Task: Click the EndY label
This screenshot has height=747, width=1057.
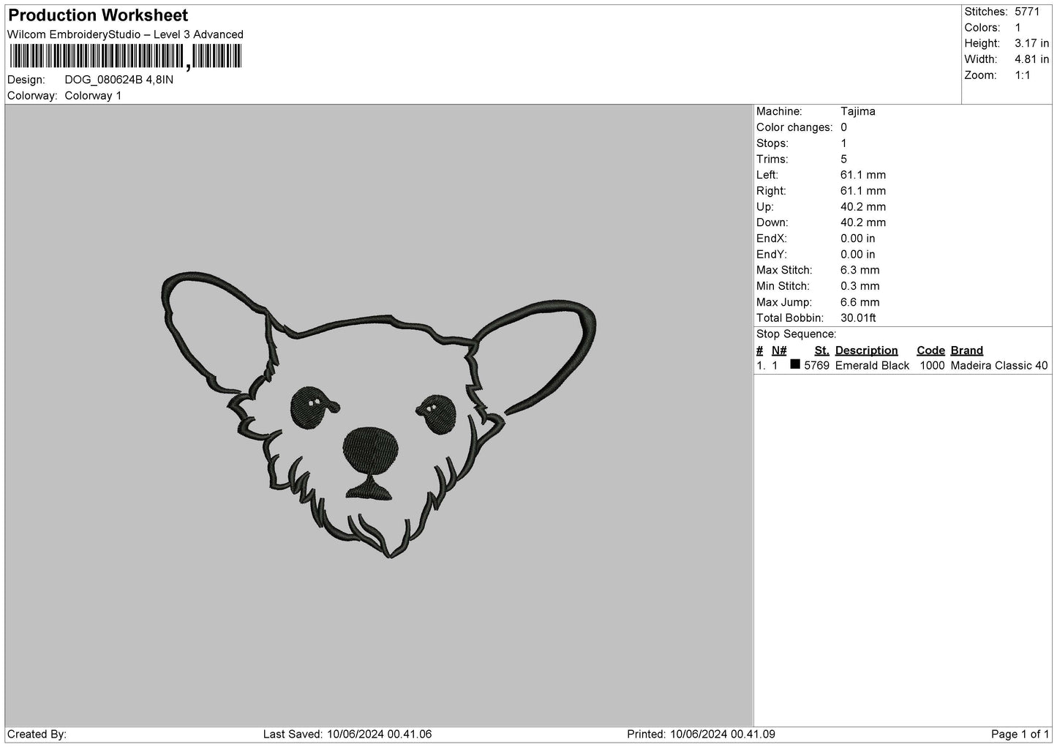Action: [772, 255]
